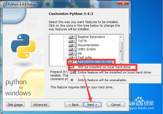Open the Register Extensions install option dropdown

(72, 37)
